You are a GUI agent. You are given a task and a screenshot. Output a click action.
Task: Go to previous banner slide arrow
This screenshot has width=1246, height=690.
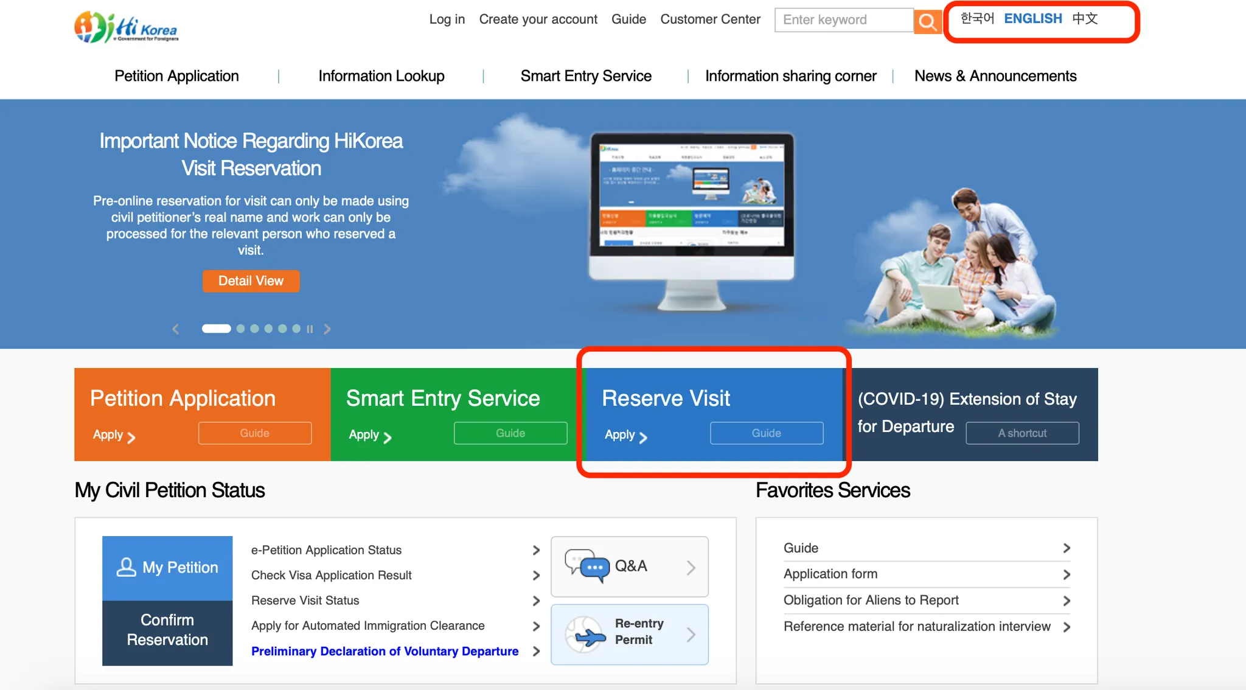pyautogui.click(x=175, y=329)
